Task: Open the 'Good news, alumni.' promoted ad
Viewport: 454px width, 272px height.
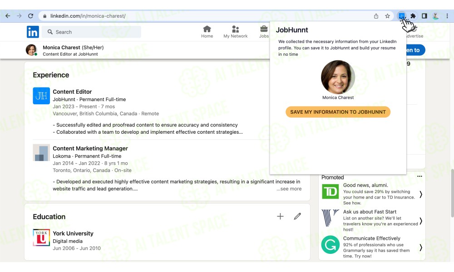Action: pyautogui.click(x=365, y=185)
